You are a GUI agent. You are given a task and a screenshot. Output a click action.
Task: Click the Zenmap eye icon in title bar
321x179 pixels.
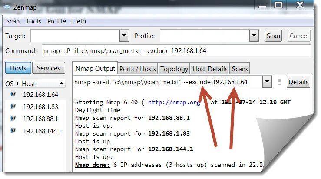[x=7, y=7]
